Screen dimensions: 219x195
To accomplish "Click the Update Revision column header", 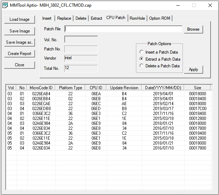I will point(124,88).
